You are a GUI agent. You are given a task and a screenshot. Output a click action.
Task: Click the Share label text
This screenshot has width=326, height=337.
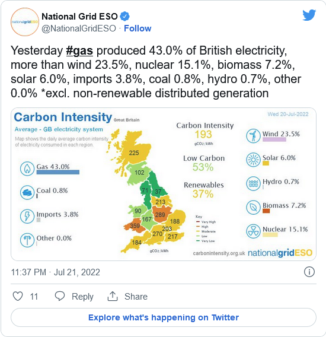tap(136, 297)
